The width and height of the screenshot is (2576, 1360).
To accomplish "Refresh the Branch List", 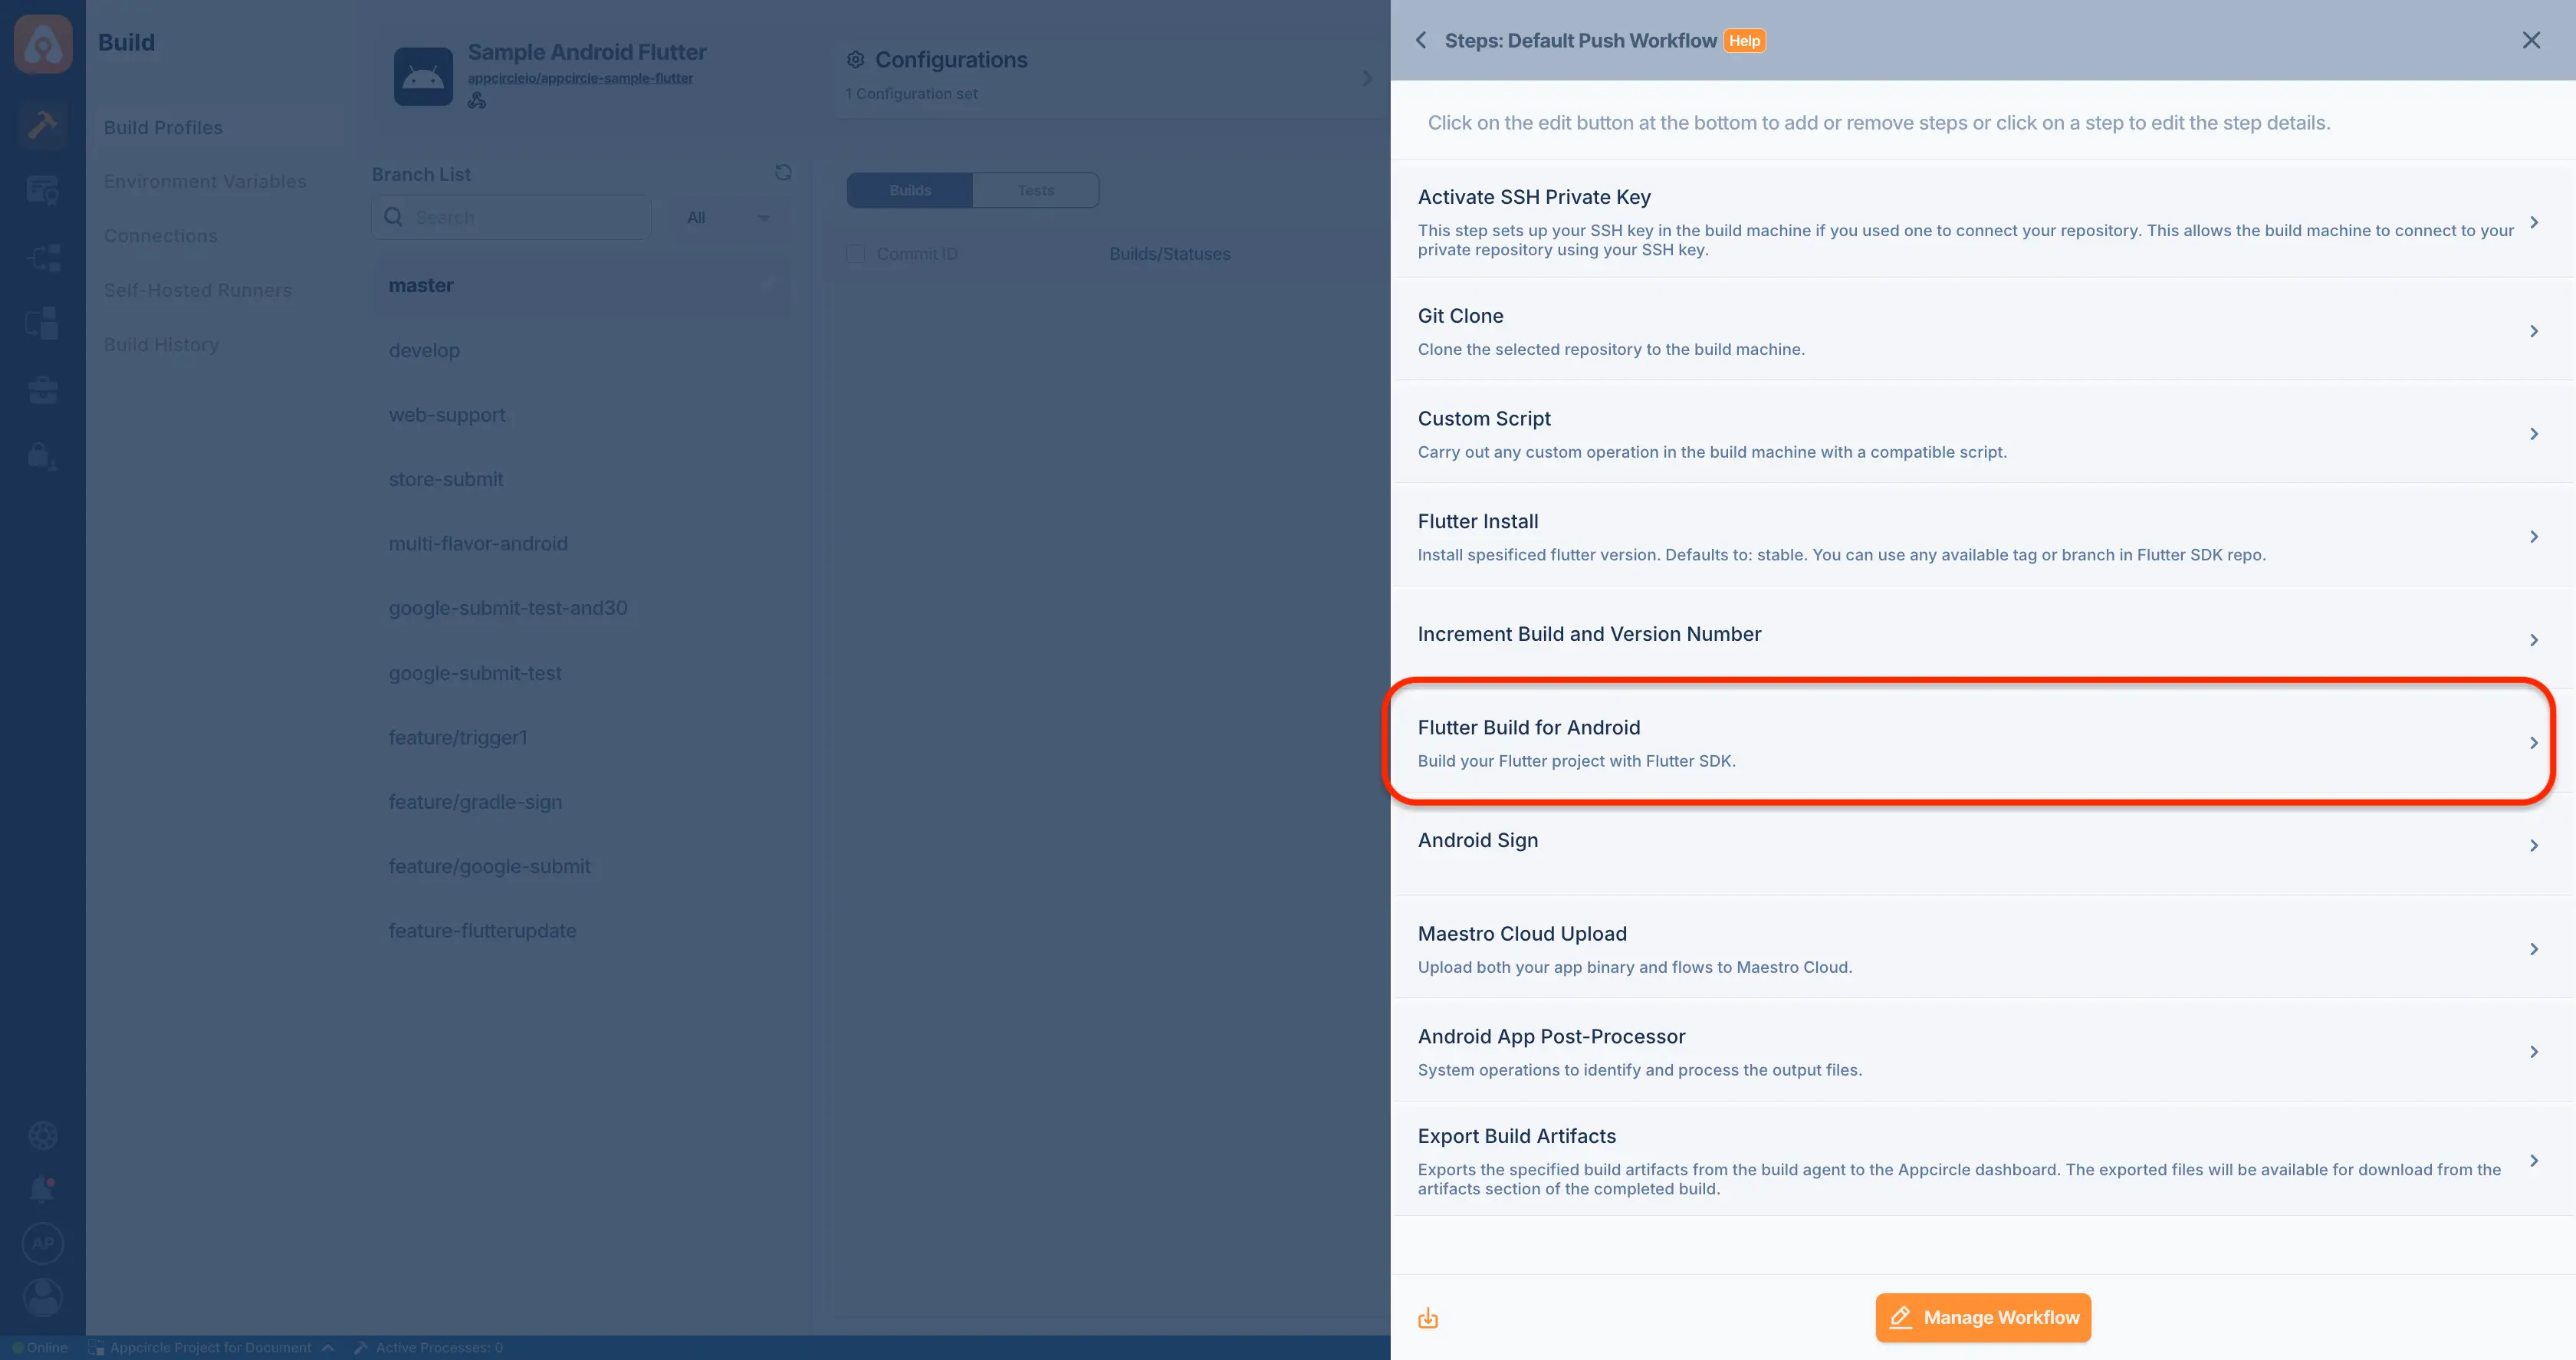I will 783,173.
